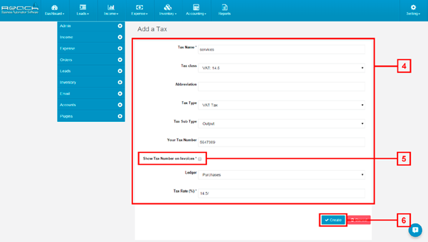The width and height of the screenshot is (428, 242).
Task: Open the Income menu icon
Action: click(x=111, y=7)
